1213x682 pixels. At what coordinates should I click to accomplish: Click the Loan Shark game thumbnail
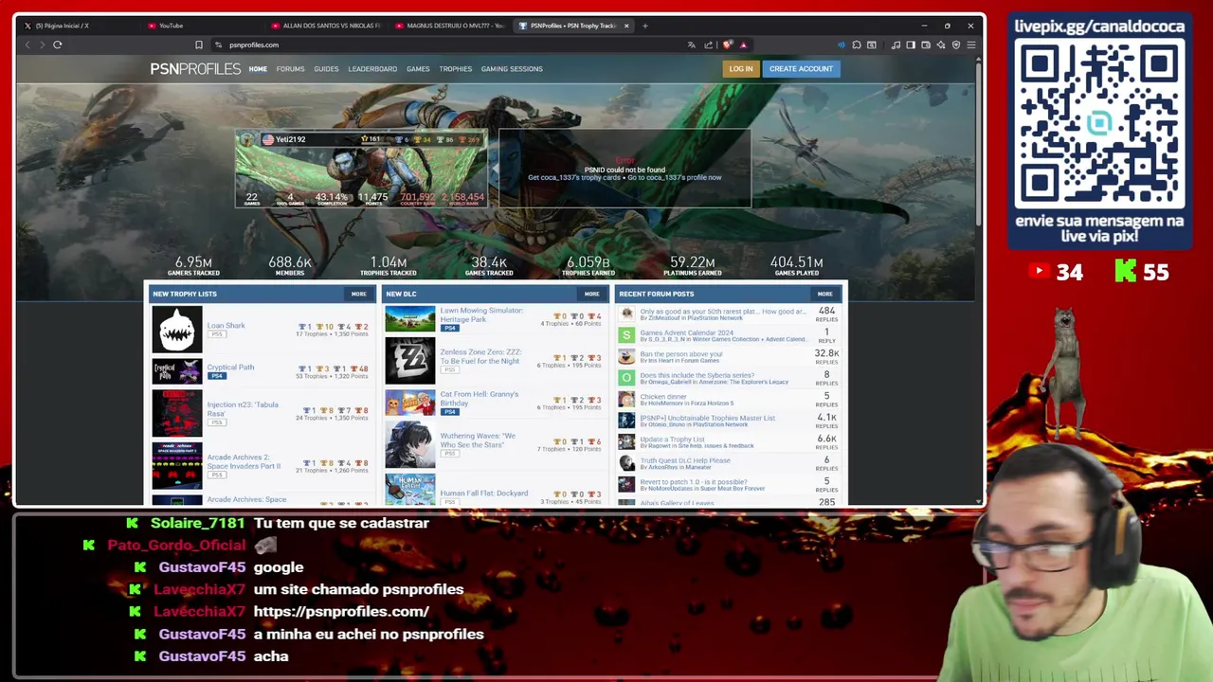[177, 329]
